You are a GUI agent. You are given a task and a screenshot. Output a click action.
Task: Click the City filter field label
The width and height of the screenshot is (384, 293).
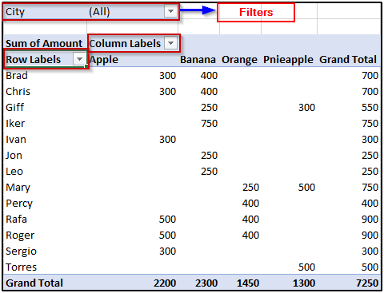15,12
